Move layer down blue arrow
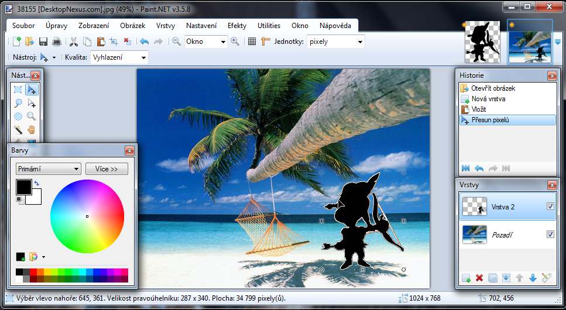 point(533,278)
